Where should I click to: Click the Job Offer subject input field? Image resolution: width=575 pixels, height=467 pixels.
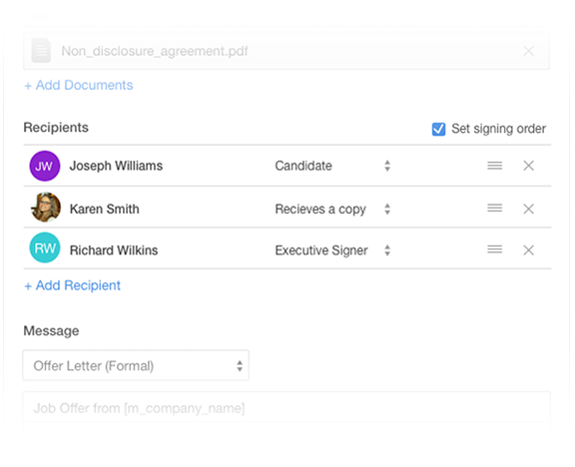pos(287,408)
